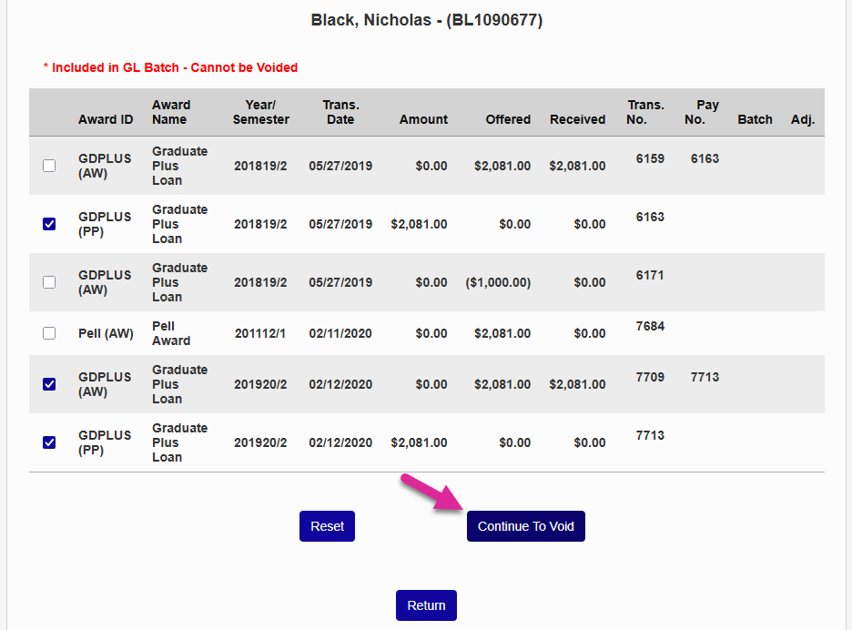Click the Trans. No. column header
Image resolution: width=852 pixels, height=630 pixels.
(645, 112)
